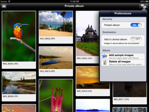This screenshot has height=112, width=149.
Task: Click the Preferences popover title
Action: click(123, 13)
